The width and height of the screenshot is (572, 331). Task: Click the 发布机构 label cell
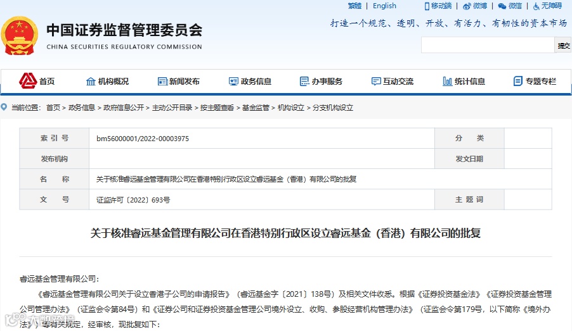55,159
